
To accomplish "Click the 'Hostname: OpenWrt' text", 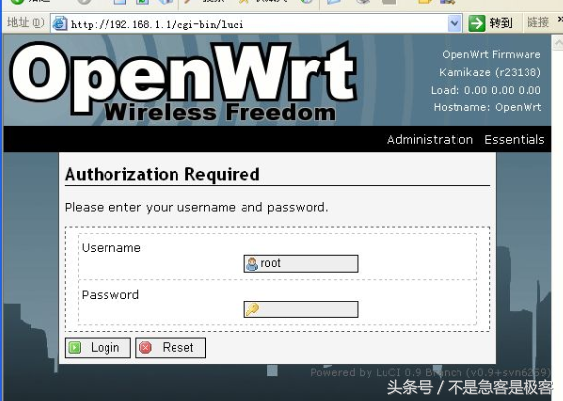I will (x=488, y=107).
